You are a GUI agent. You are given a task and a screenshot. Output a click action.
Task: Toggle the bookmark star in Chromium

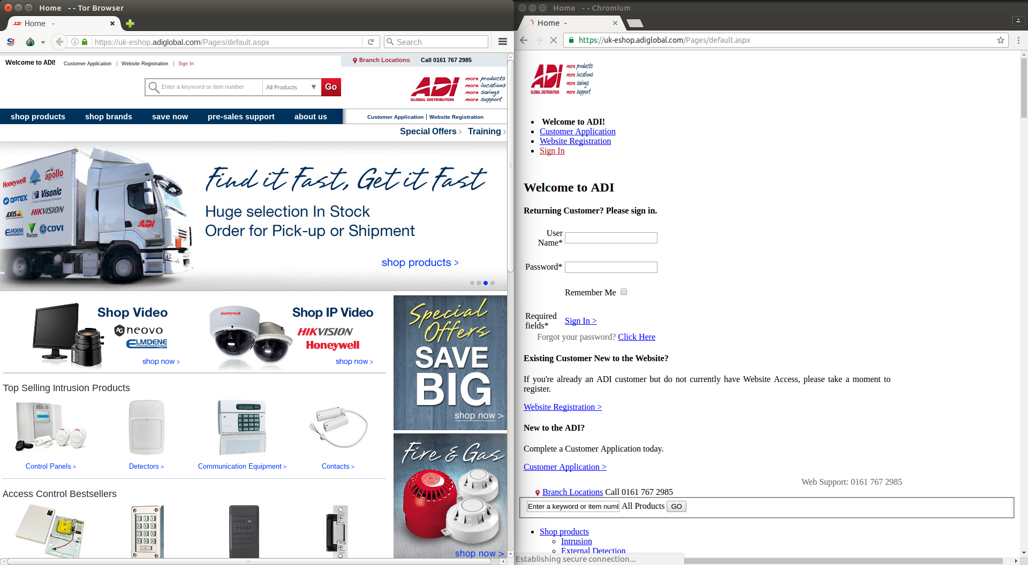coord(1000,40)
